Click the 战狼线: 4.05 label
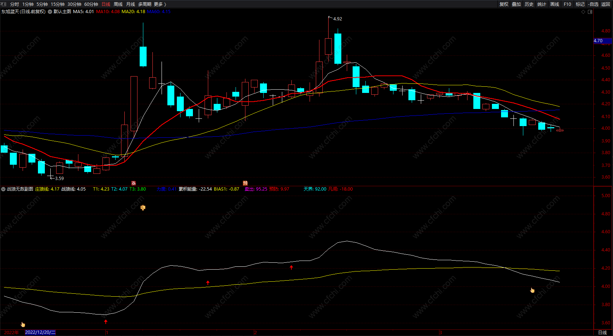The height and width of the screenshot is (336, 613). pyautogui.click(x=73, y=189)
